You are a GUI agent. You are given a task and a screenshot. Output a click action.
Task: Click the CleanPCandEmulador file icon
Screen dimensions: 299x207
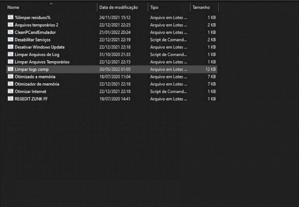[x=10, y=33]
